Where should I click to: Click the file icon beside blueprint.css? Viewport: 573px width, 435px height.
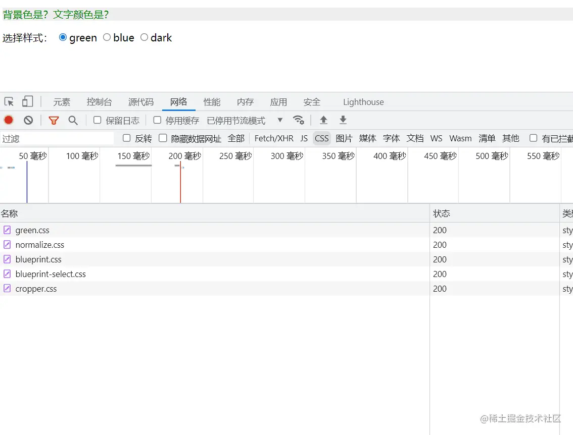[7, 259]
